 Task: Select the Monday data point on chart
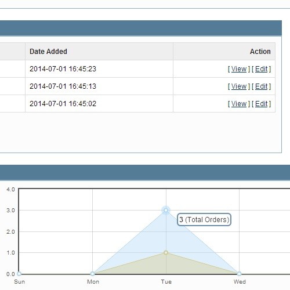tap(92, 274)
